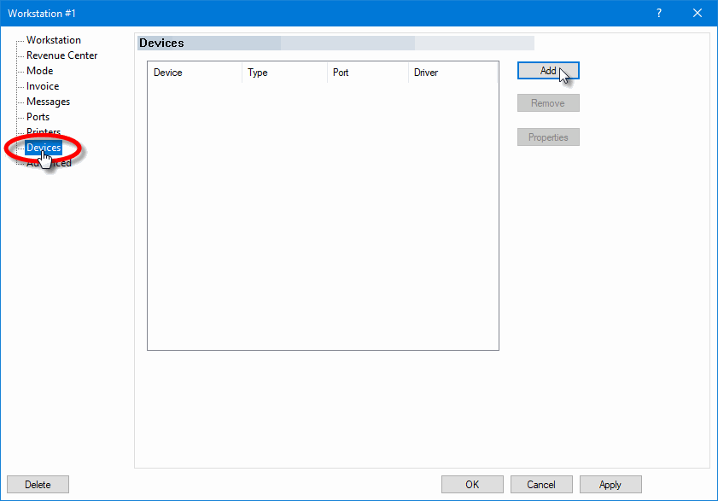The image size is (718, 501).
Task: Go to the Mode settings page
Action: pos(39,71)
